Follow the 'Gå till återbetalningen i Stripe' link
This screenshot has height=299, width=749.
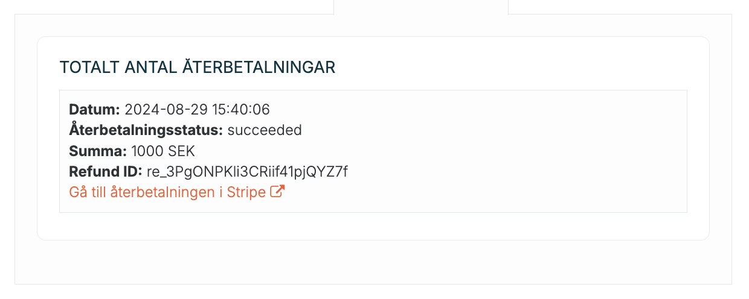tap(177, 192)
